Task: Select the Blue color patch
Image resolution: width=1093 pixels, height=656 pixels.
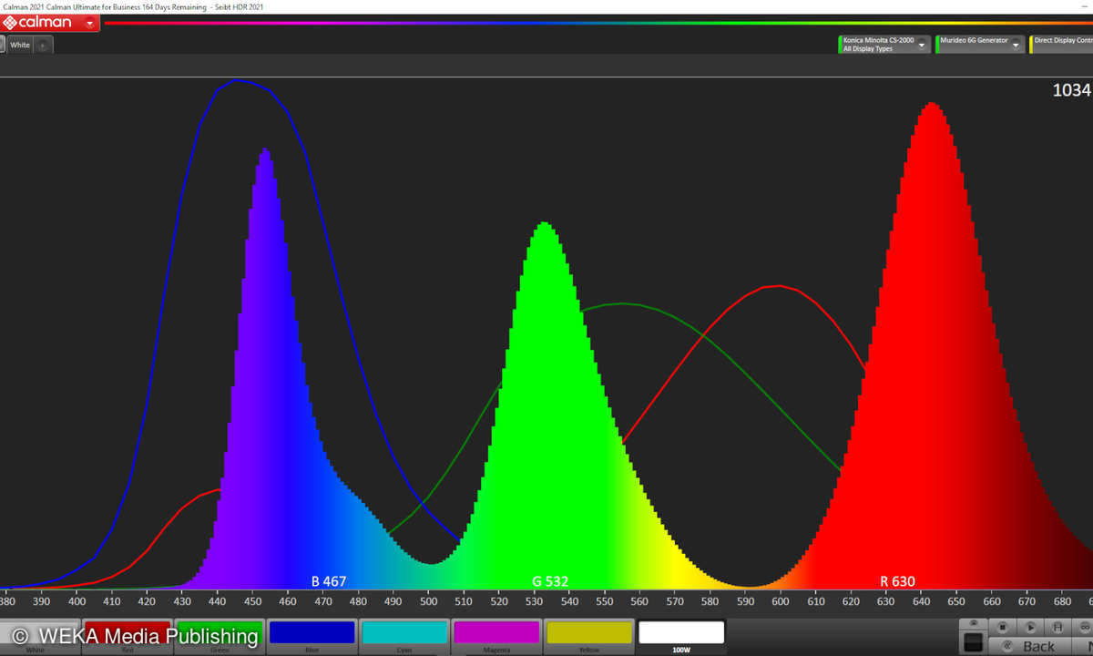Action: (312, 635)
